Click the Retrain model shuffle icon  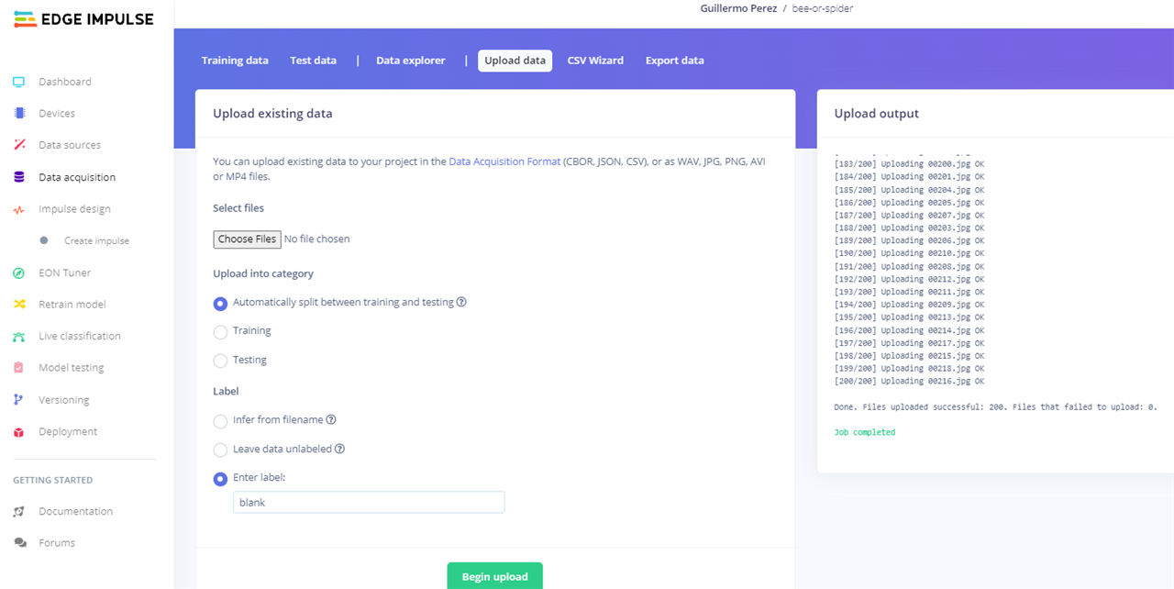[x=19, y=305]
